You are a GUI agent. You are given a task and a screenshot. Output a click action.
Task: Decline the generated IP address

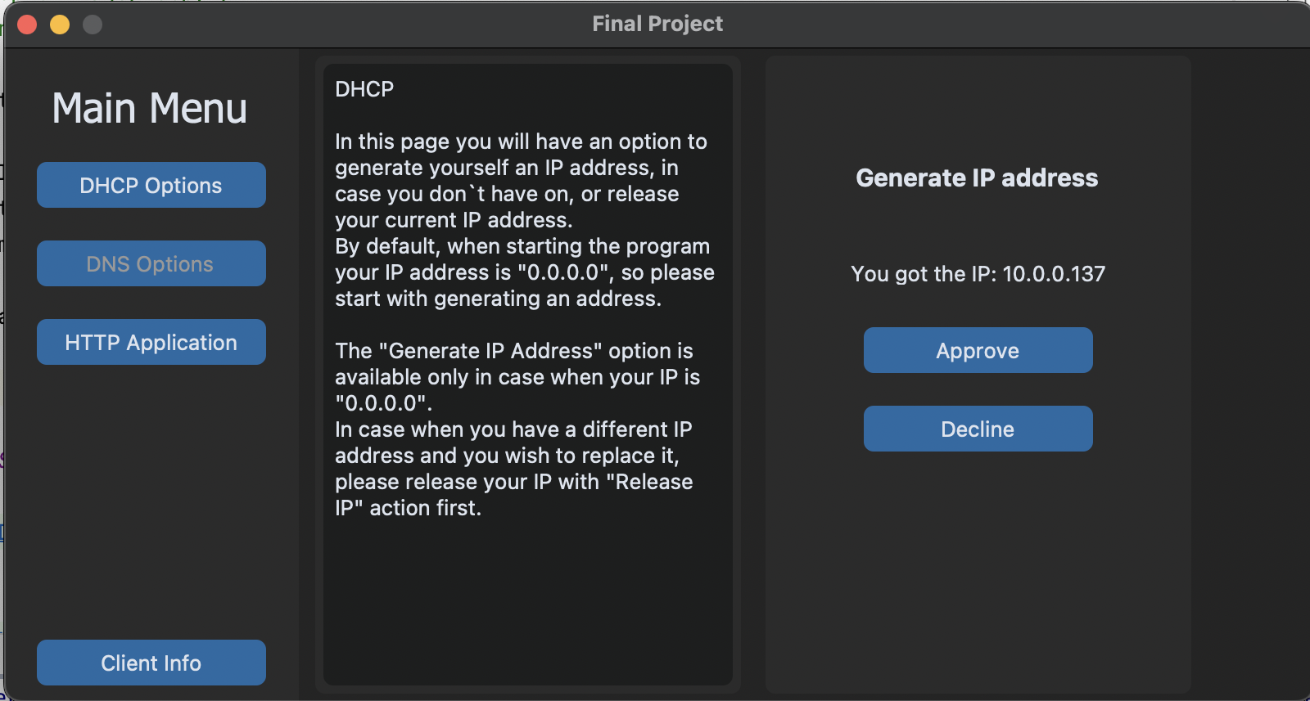978,428
